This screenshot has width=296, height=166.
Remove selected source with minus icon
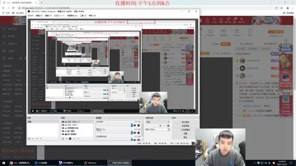tap(67, 139)
